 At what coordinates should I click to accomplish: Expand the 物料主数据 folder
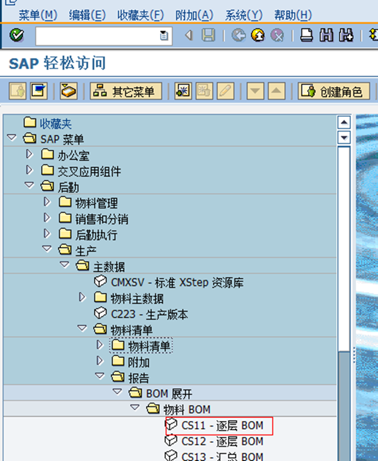point(82,297)
